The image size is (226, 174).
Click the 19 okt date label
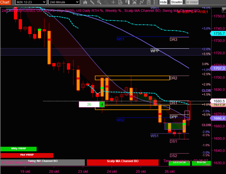(25, 171)
